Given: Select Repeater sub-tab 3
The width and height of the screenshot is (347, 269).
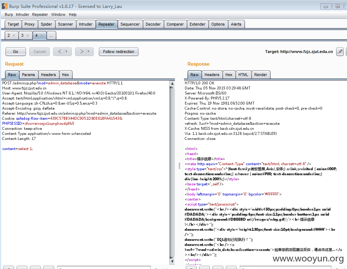Looking at the screenshot, I should click(22, 35).
